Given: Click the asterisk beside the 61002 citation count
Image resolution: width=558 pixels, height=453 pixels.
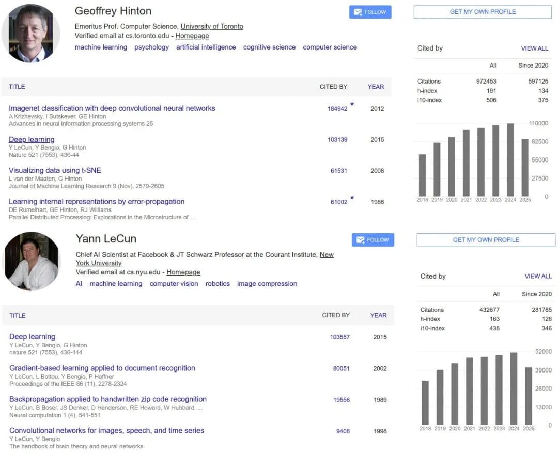Looking at the screenshot, I should pyautogui.click(x=352, y=198).
